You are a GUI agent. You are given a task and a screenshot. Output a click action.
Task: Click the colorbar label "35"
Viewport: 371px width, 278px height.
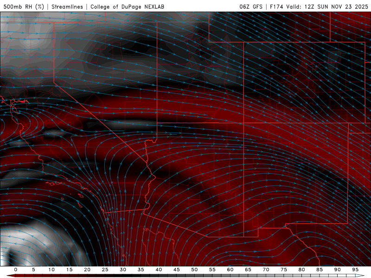[x=141, y=270]
